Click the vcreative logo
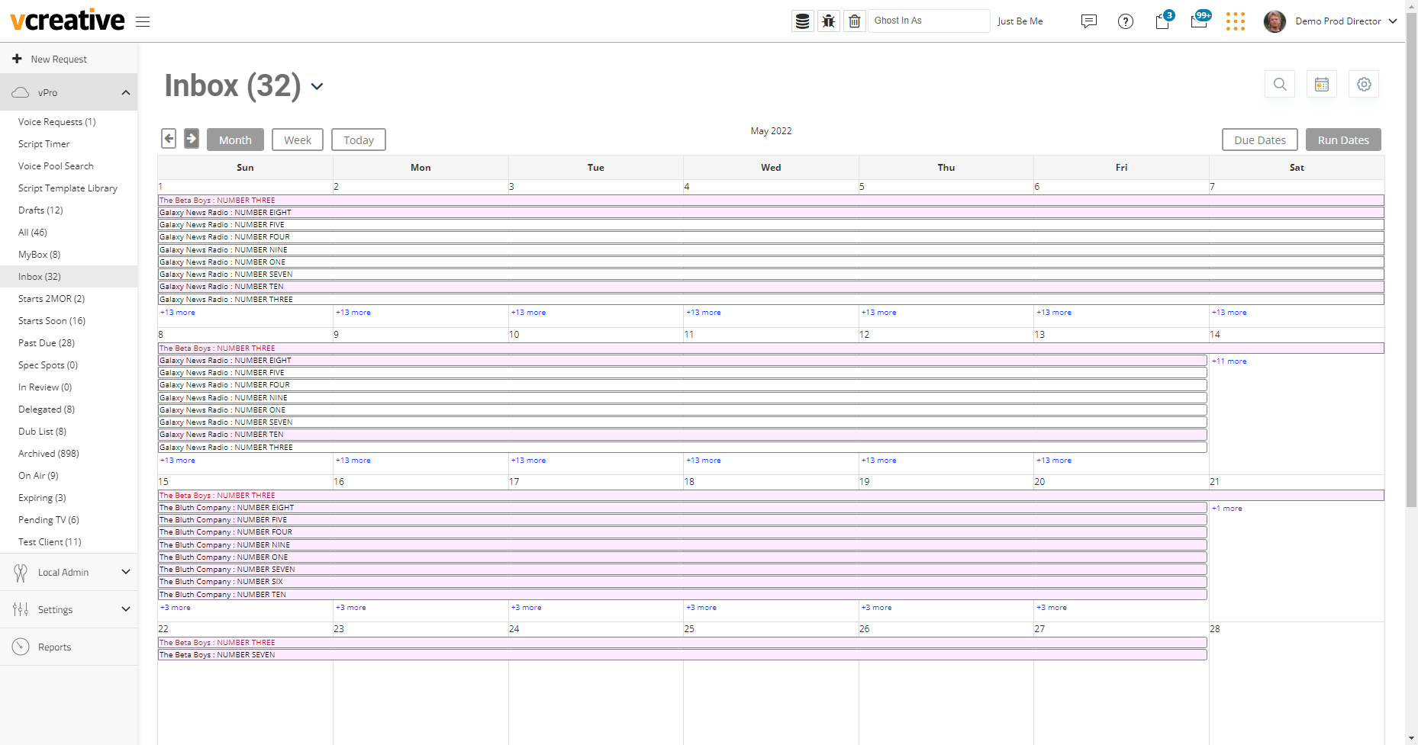1418x745 pixels. pos(67,21)
